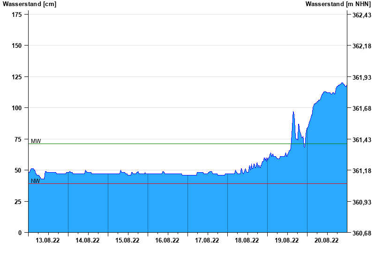Select the 0 value on left axis
Screen dimensions: 375x258
20,233
